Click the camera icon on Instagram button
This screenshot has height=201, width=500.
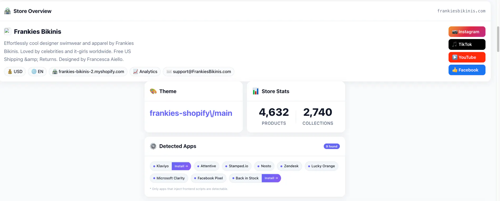pyautogui.click(x=455, y=32)
